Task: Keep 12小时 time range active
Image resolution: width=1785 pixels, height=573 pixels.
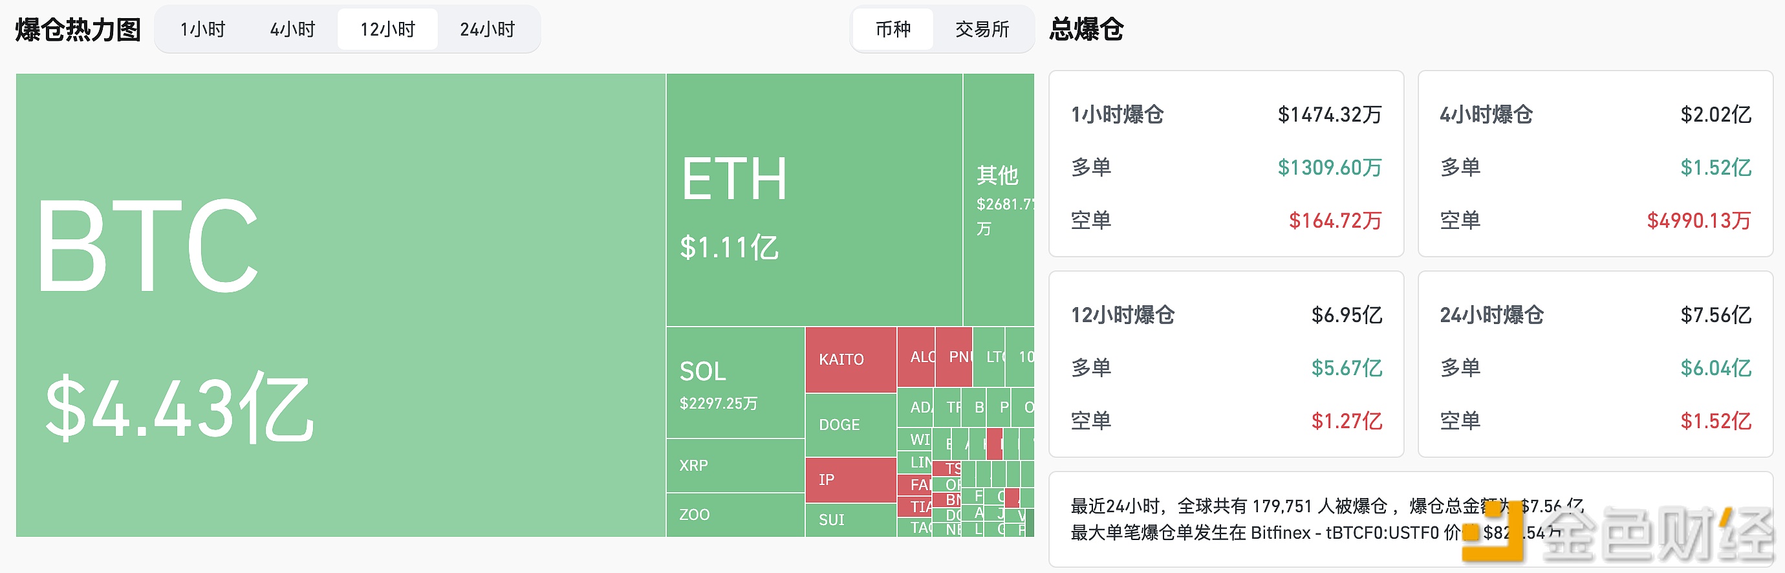Action: coord(388,29)
